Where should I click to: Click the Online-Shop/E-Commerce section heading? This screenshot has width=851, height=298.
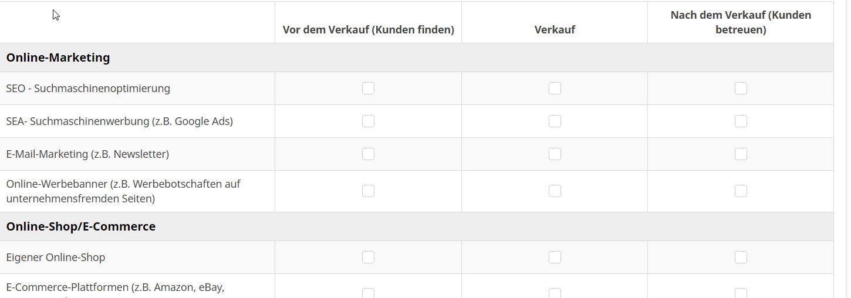click(x=81, y=226)
